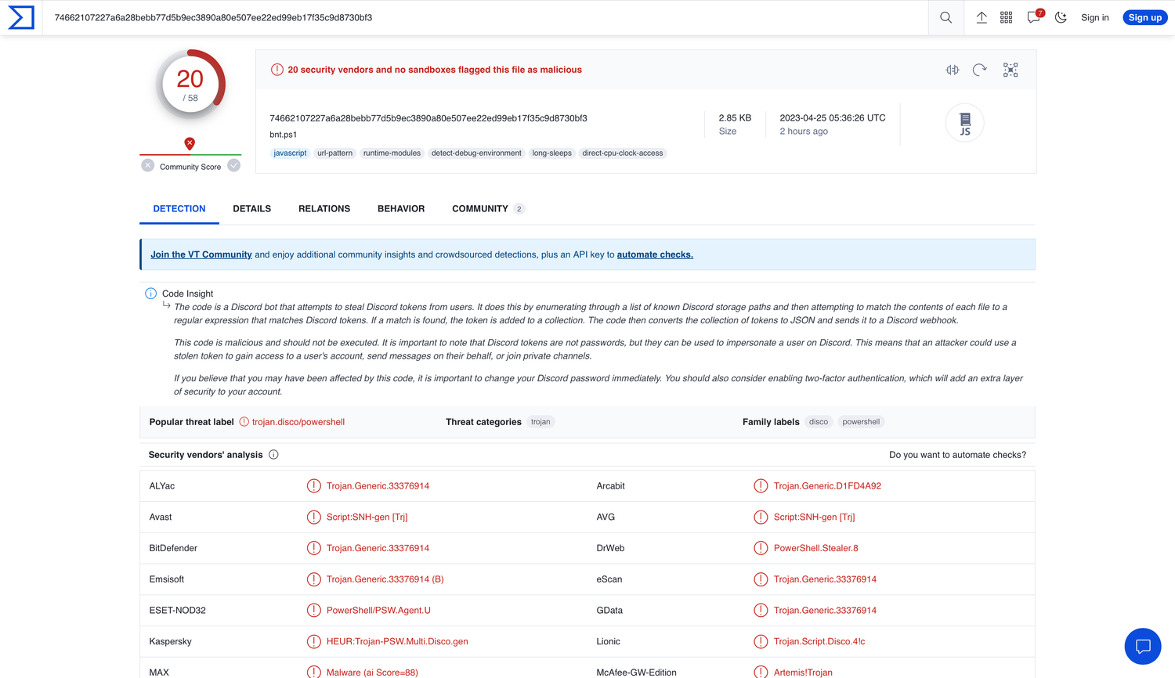The width and height of the screenshot is (1175, 678).
Task: Click the long-sleeps tag
Action: tap(551, 153)
